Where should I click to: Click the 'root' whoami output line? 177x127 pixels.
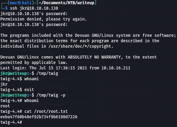5,106
